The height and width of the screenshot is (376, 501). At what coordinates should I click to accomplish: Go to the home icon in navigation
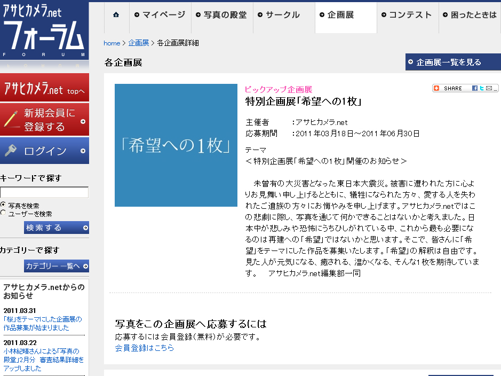[116, 15]
